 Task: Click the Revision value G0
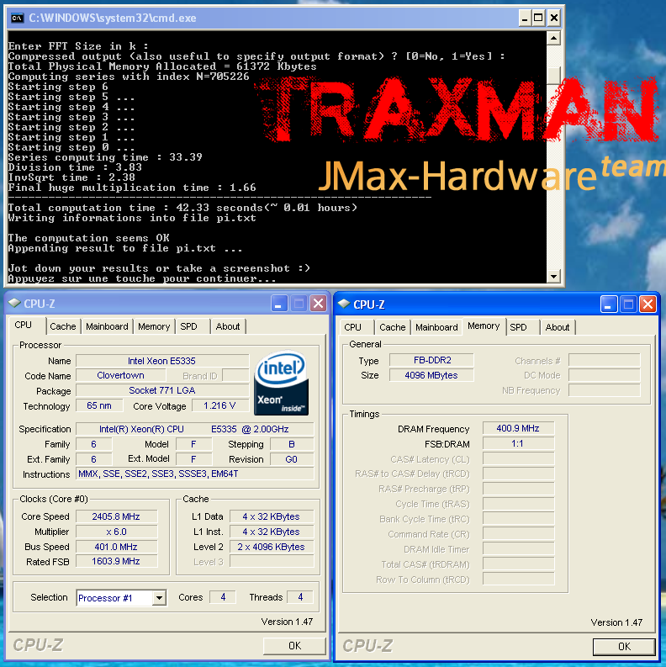click(x=292, y=459)
